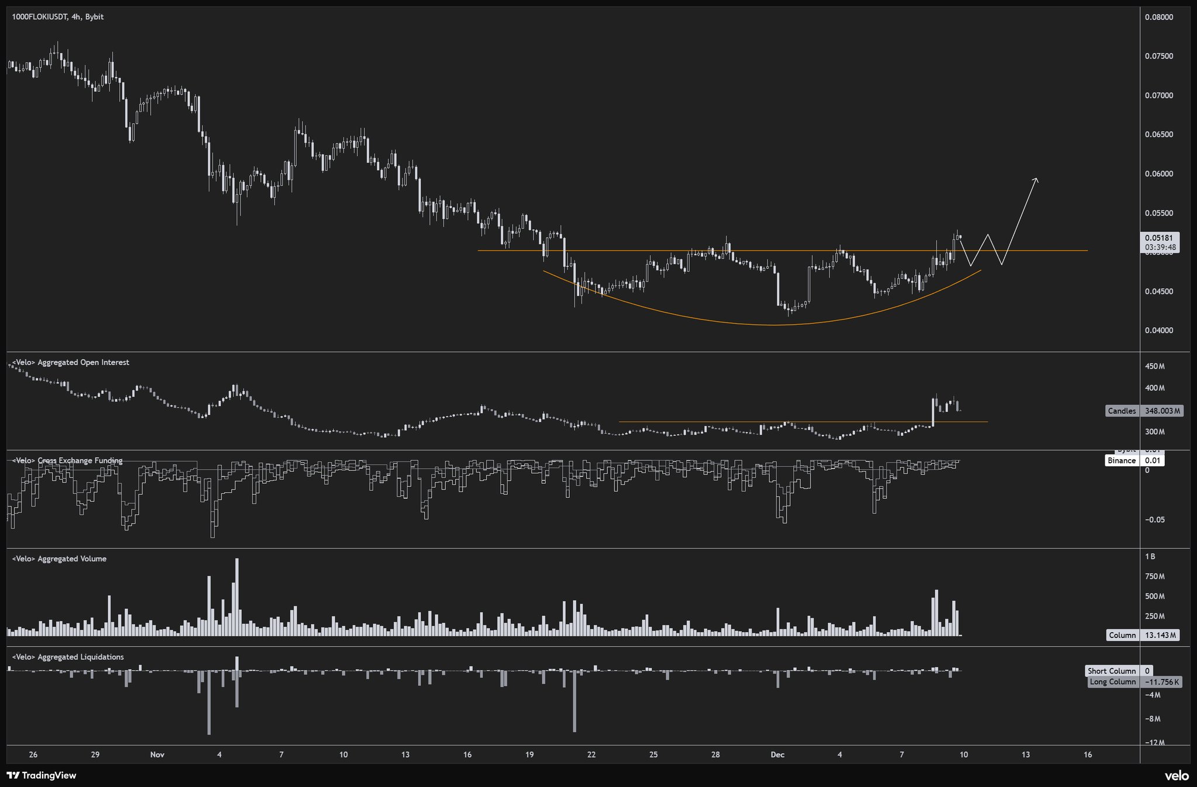Screen dimensions: 1197x787
Task: Click the 1000FLOKIUSDT symbol title
Action: point(39,17)
